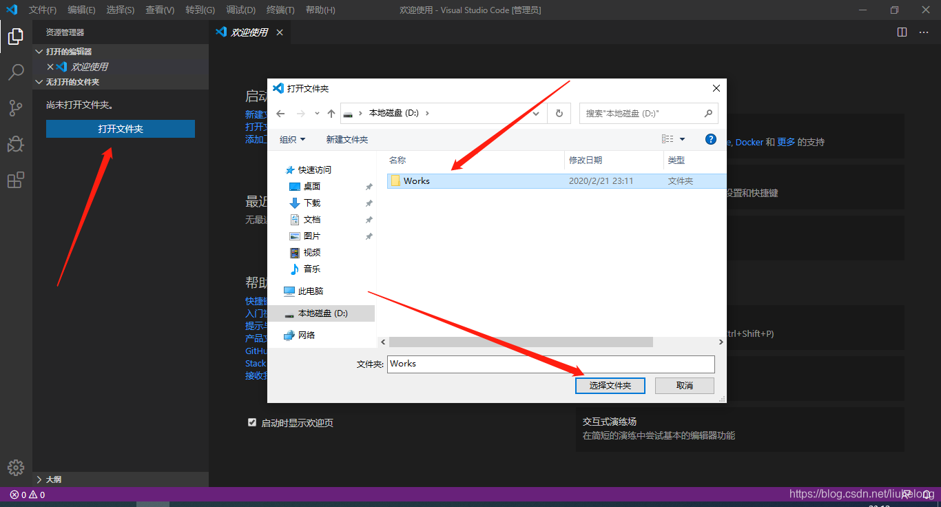Open the Manage gear icon in VS Code
This screenshot has width=941, height=507.
[16, 467]
